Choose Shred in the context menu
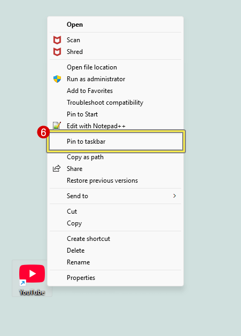 coord(115,52)
